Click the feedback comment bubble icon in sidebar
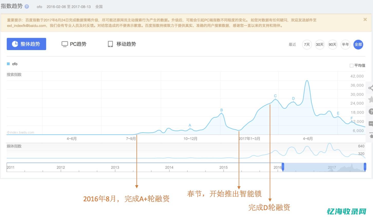373x217 pixels. 371,124
